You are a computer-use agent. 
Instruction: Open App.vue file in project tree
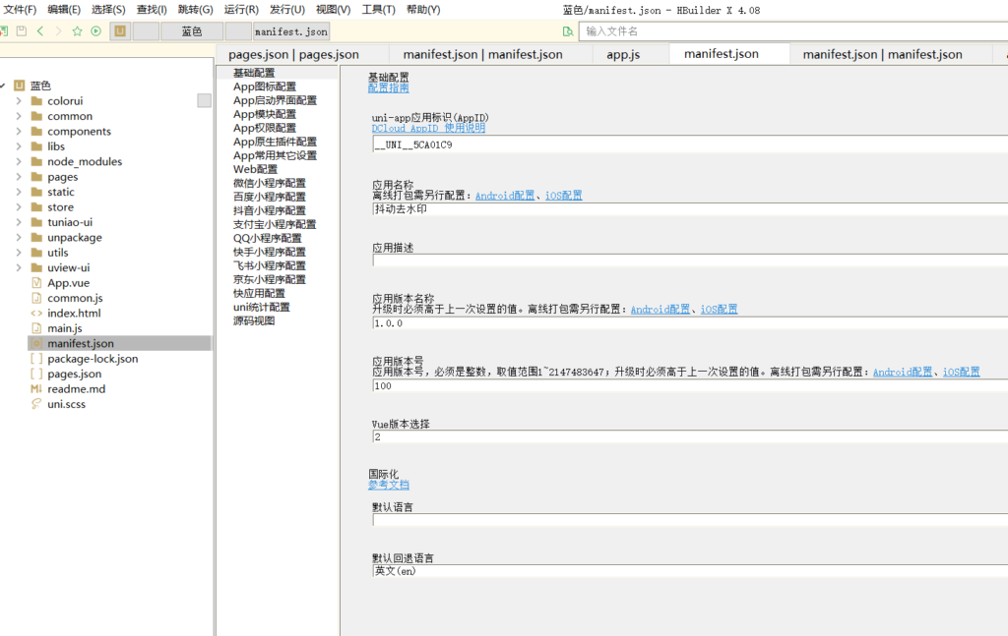click(x=68, y=283)
